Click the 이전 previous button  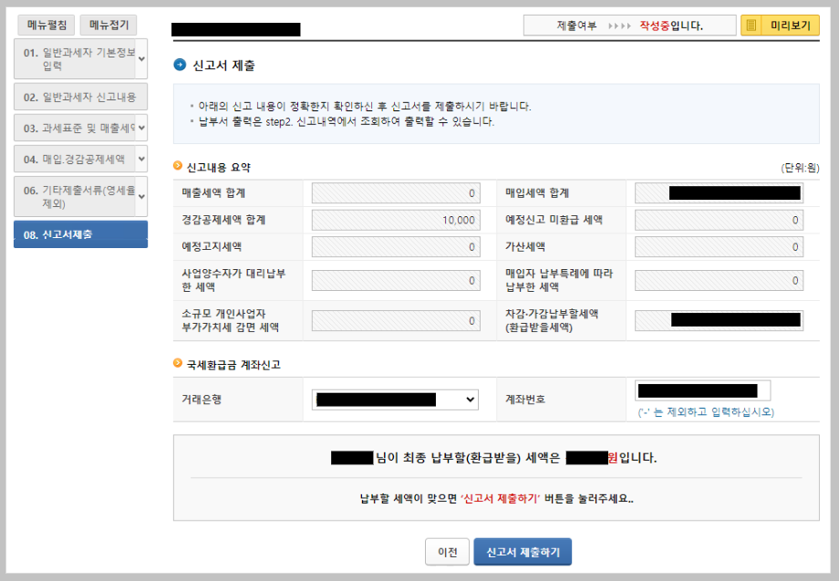[447, 551]
